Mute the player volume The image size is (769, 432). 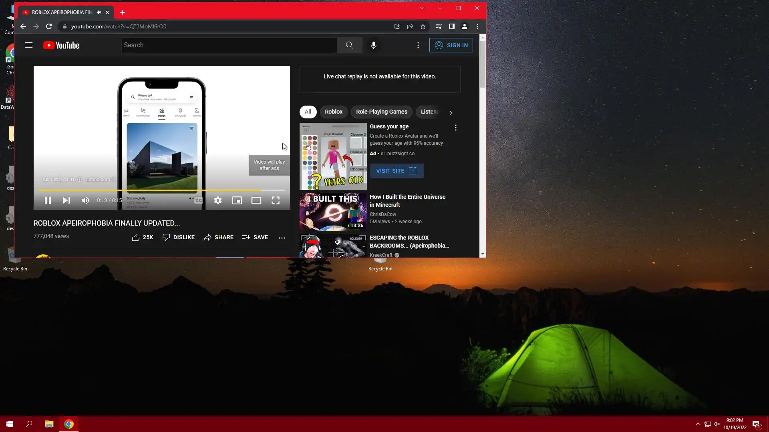tap(85, 200)
